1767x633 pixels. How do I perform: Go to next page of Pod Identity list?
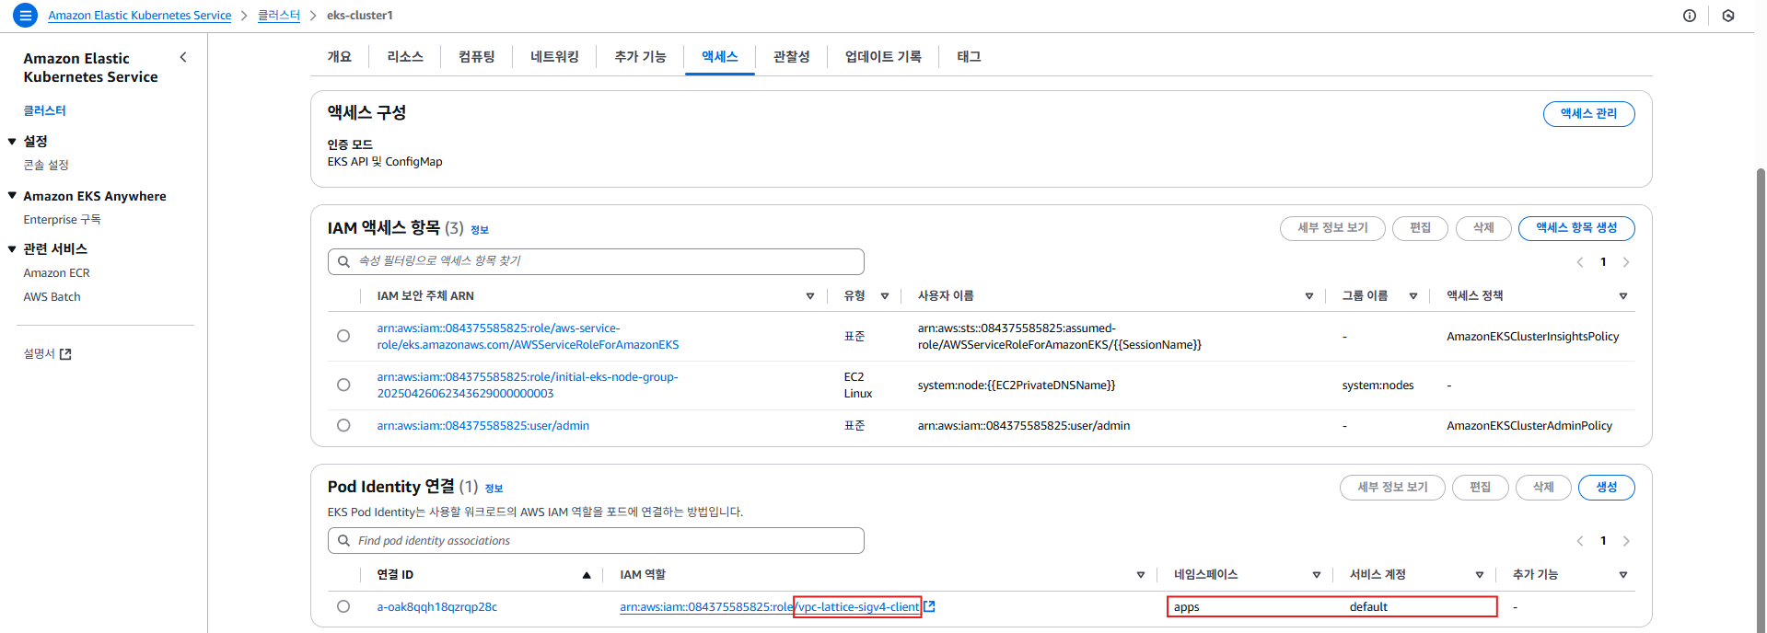click(x=1626, y=541)
